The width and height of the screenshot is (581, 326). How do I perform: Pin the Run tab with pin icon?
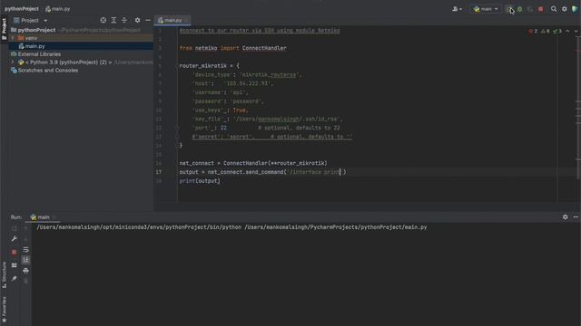point(15,279)
